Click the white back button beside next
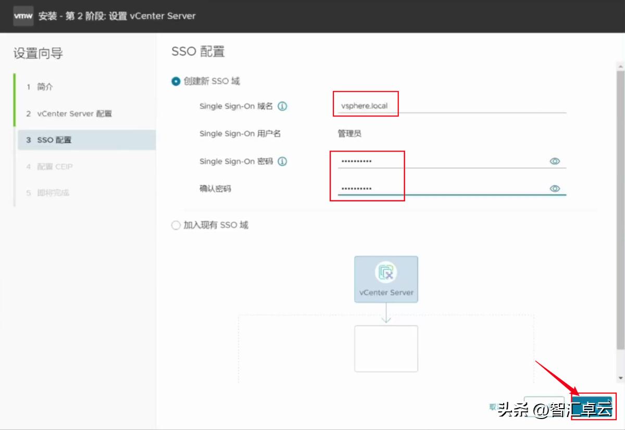Image resolution: width=625 pixels, height=430 pixels. 544,407
